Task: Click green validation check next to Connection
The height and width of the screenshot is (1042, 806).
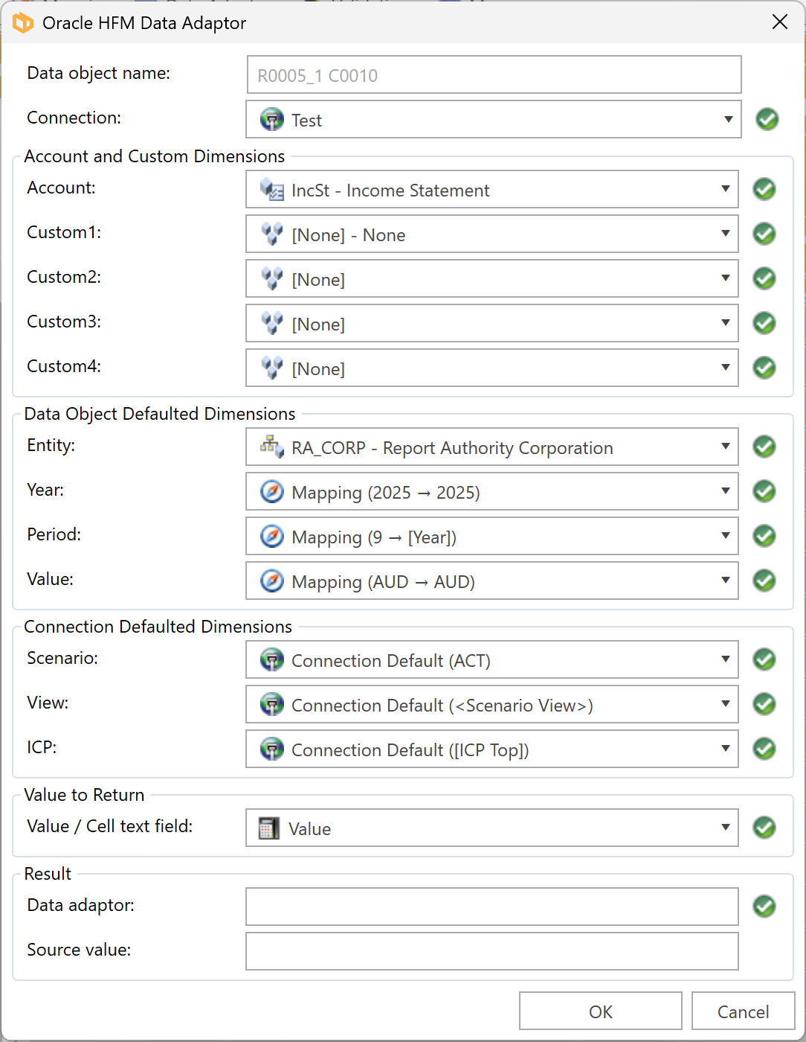Action: point(767,119)
